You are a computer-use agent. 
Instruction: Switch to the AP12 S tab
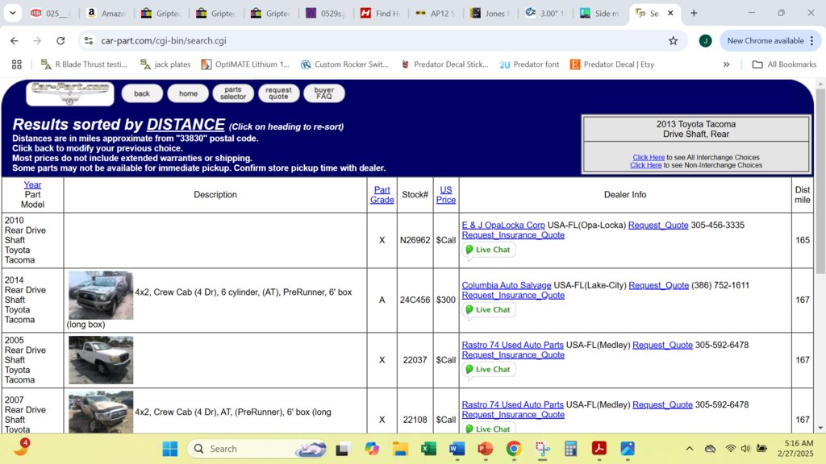(435, 13)
